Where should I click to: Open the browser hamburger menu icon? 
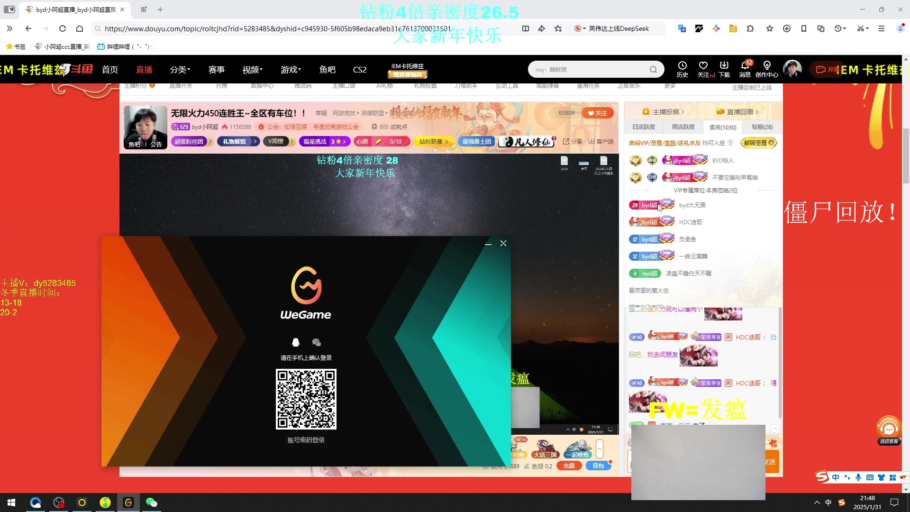tap(882, 29)
